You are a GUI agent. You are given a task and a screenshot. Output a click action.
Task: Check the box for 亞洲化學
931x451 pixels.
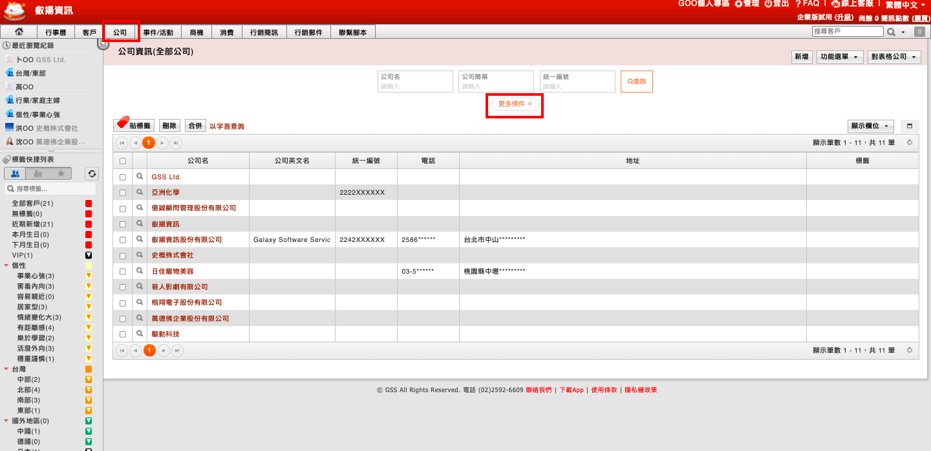[123, 193]
